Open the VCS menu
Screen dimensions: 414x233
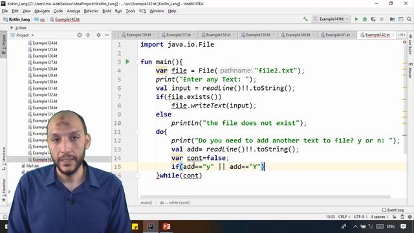142,11
